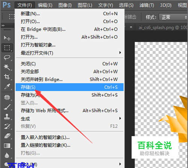Select the Crop tool
Viewport: 188px width, 168px height.
(7, 76)
